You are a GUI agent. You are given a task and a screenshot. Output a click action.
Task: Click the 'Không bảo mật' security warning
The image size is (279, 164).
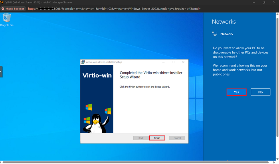click(x=13, y=9)
